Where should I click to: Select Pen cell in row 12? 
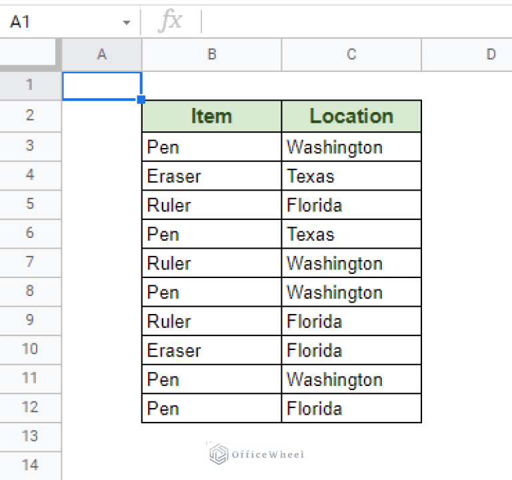211,409
